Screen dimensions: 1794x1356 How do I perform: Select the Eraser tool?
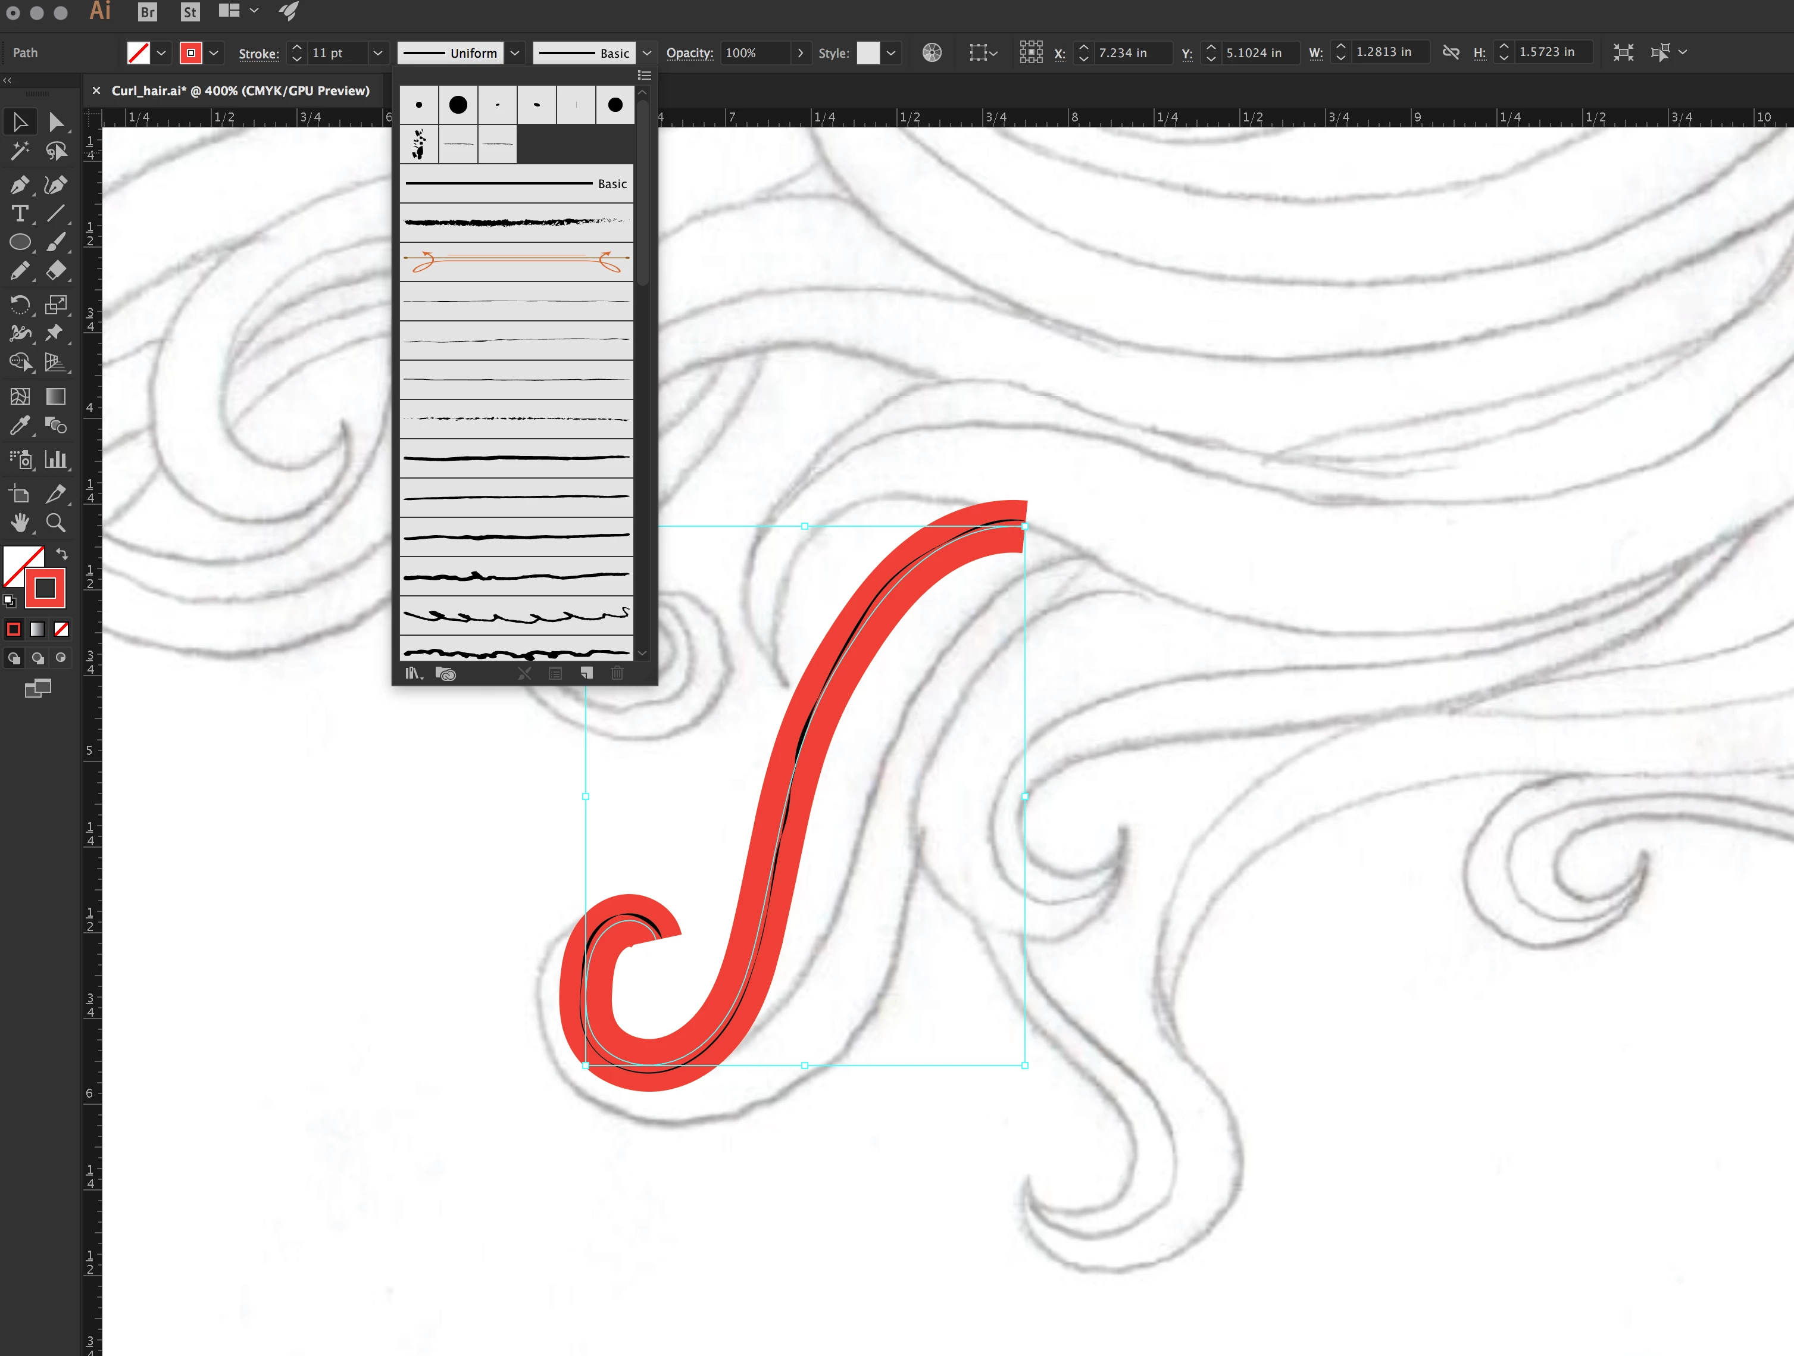[x=55, y=271]
